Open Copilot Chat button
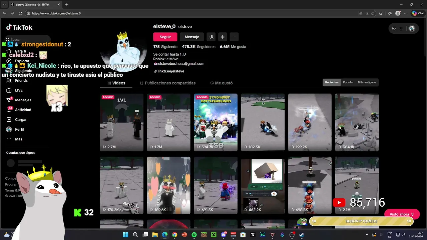 pyautogui.click(x=418, y=13)
